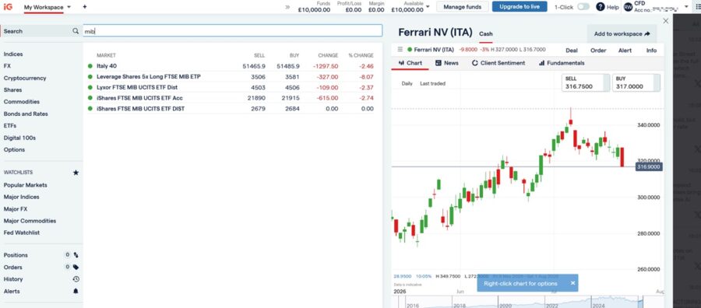
Task: Click the Manage funds button
Action: [x=462, y=7]
